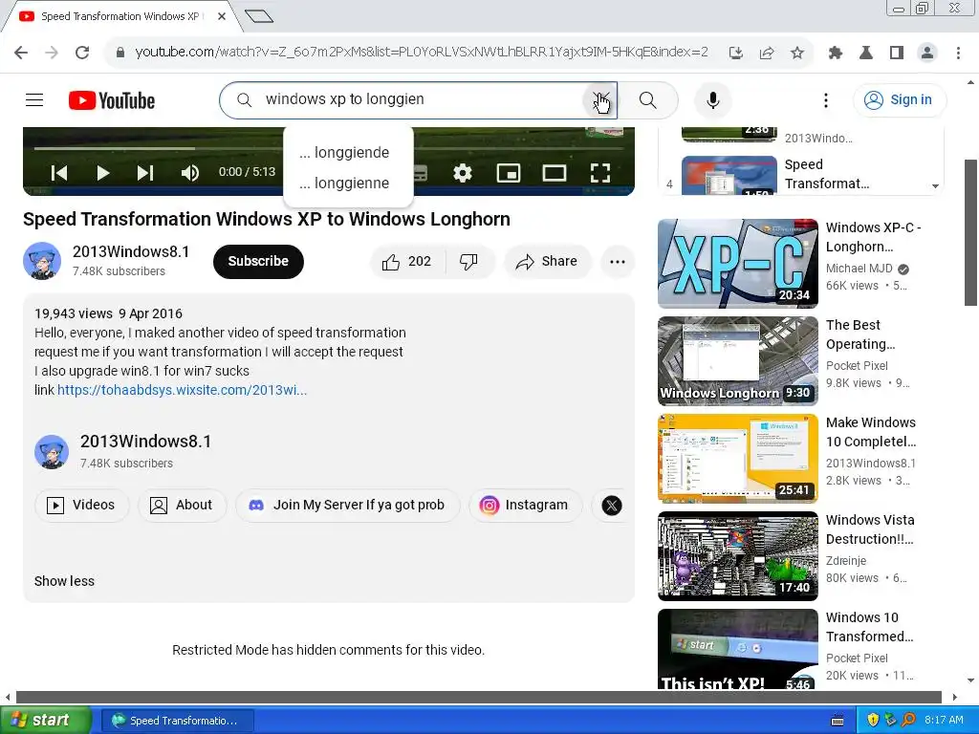
Task: Open the channel's X (Twitter) link
Action: point(611,505)
